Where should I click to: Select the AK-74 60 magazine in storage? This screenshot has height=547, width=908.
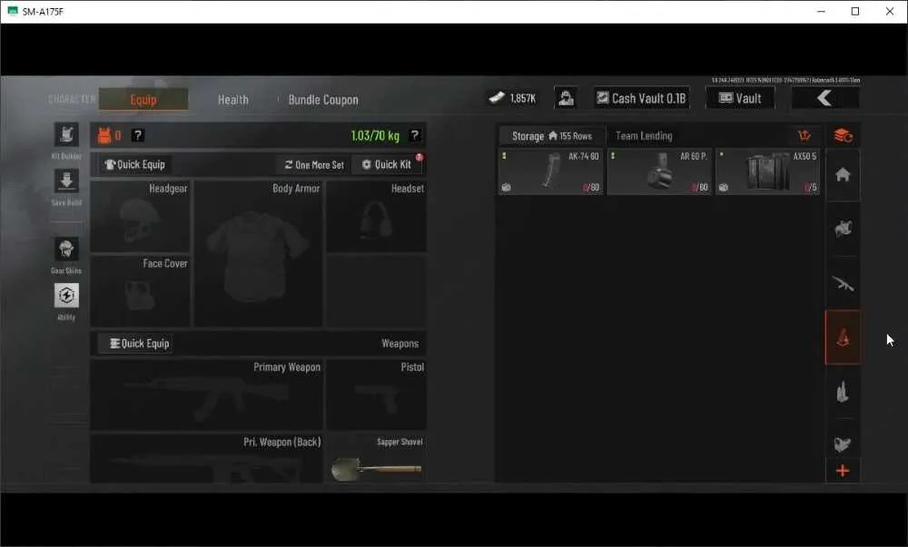551,171
